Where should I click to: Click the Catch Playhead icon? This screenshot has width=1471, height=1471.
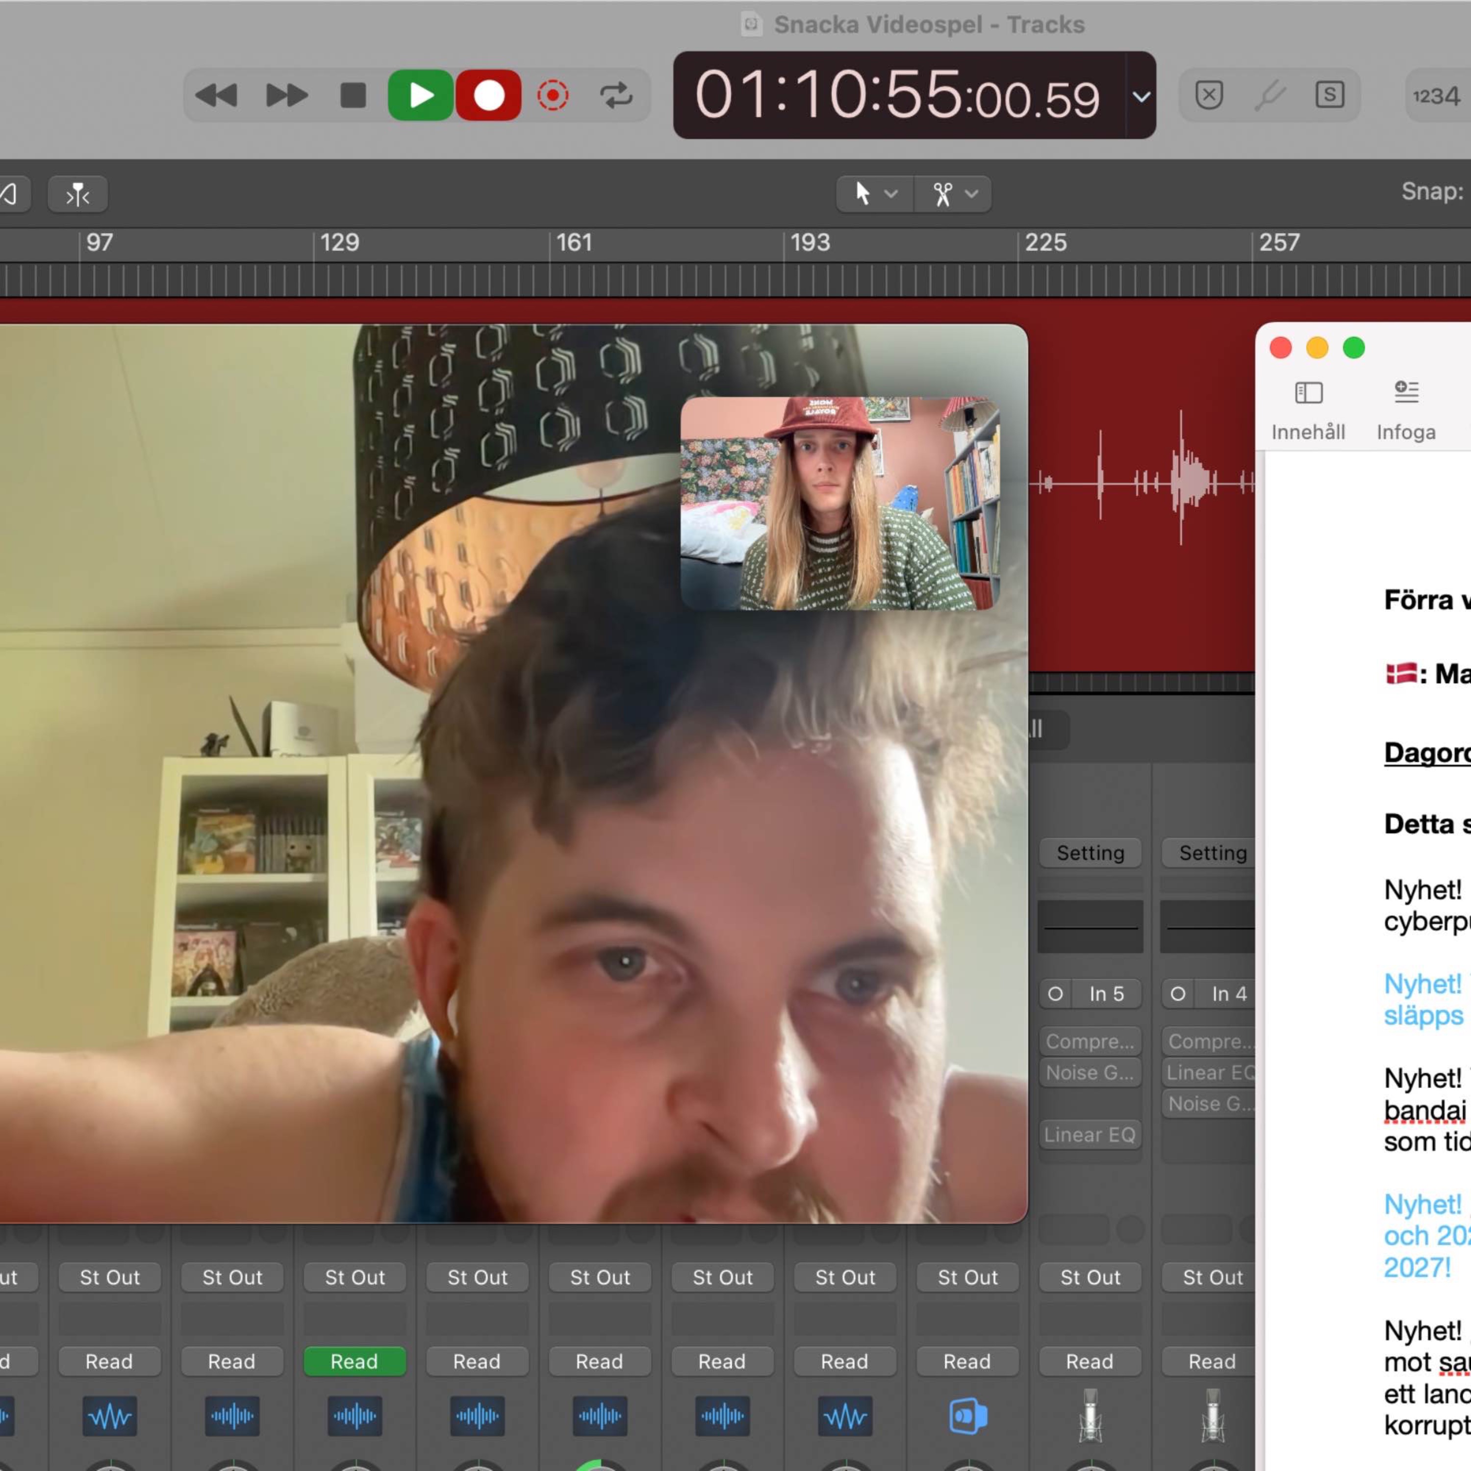pos(77,195)
